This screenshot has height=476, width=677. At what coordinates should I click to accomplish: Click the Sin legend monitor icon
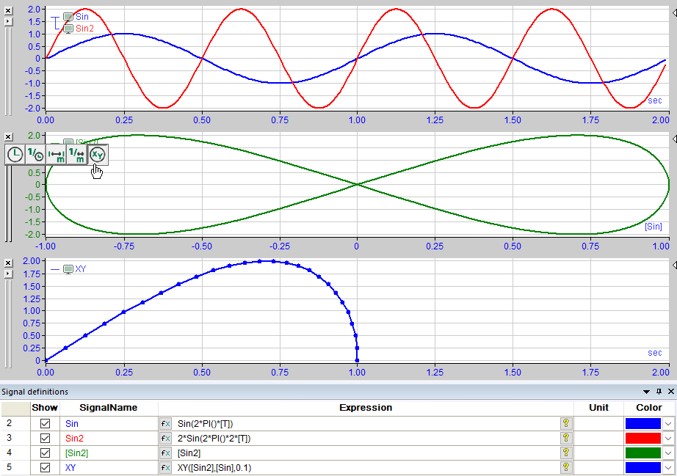click(x=68, y=17)
